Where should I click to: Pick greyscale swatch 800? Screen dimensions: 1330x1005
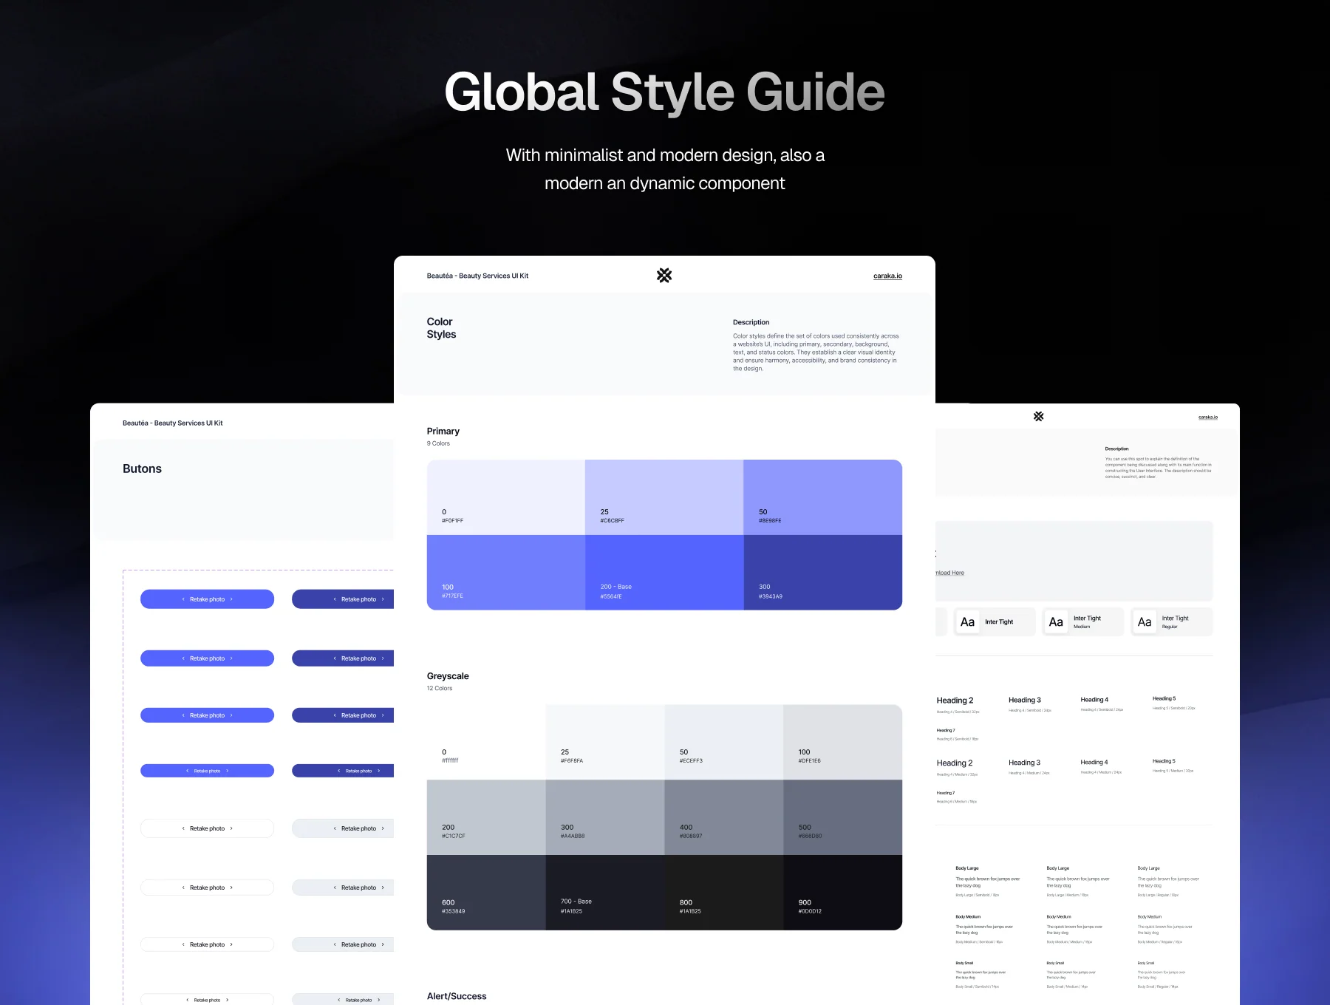click(724, 893)
